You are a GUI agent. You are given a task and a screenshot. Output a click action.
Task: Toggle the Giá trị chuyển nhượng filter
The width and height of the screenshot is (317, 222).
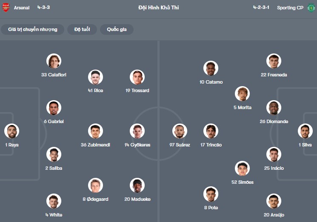[x=33, y=29]
